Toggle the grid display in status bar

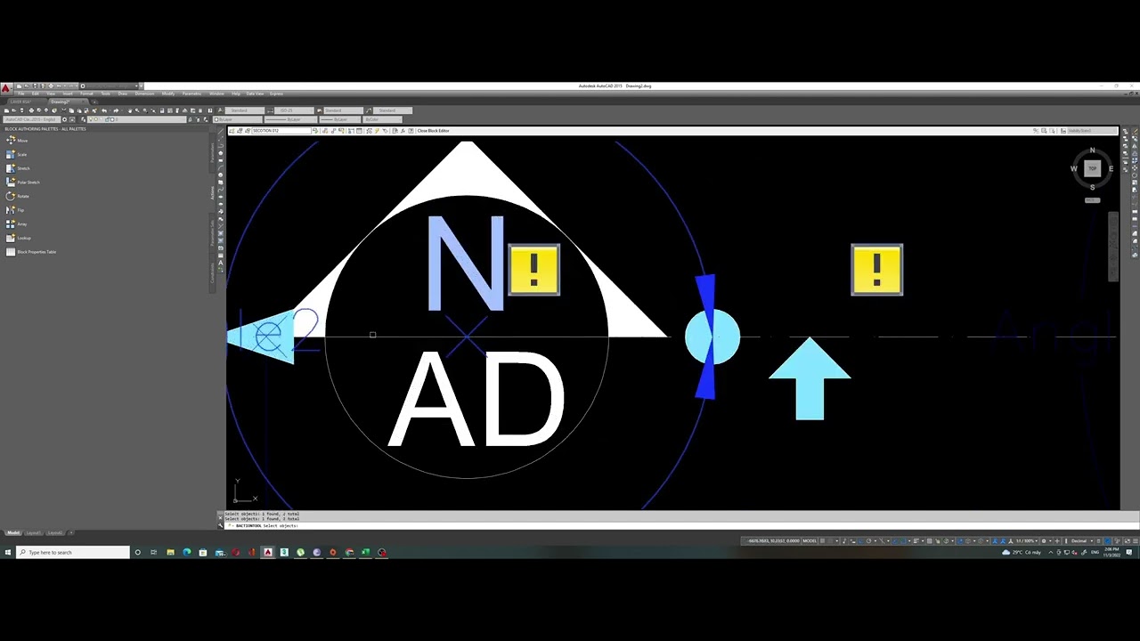coord(822,540)
